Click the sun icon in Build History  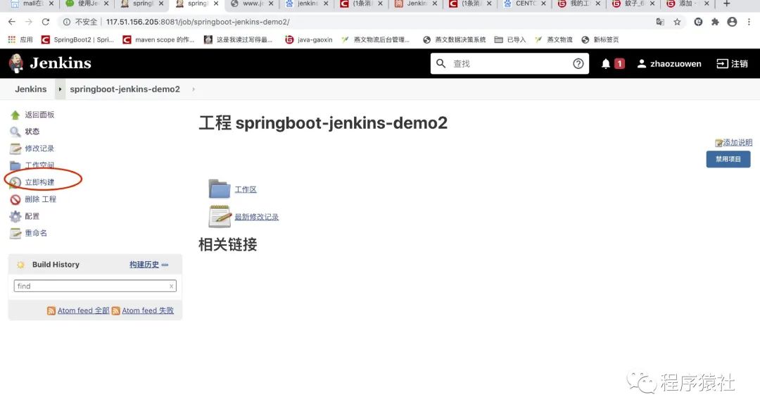tap(20, 265)
